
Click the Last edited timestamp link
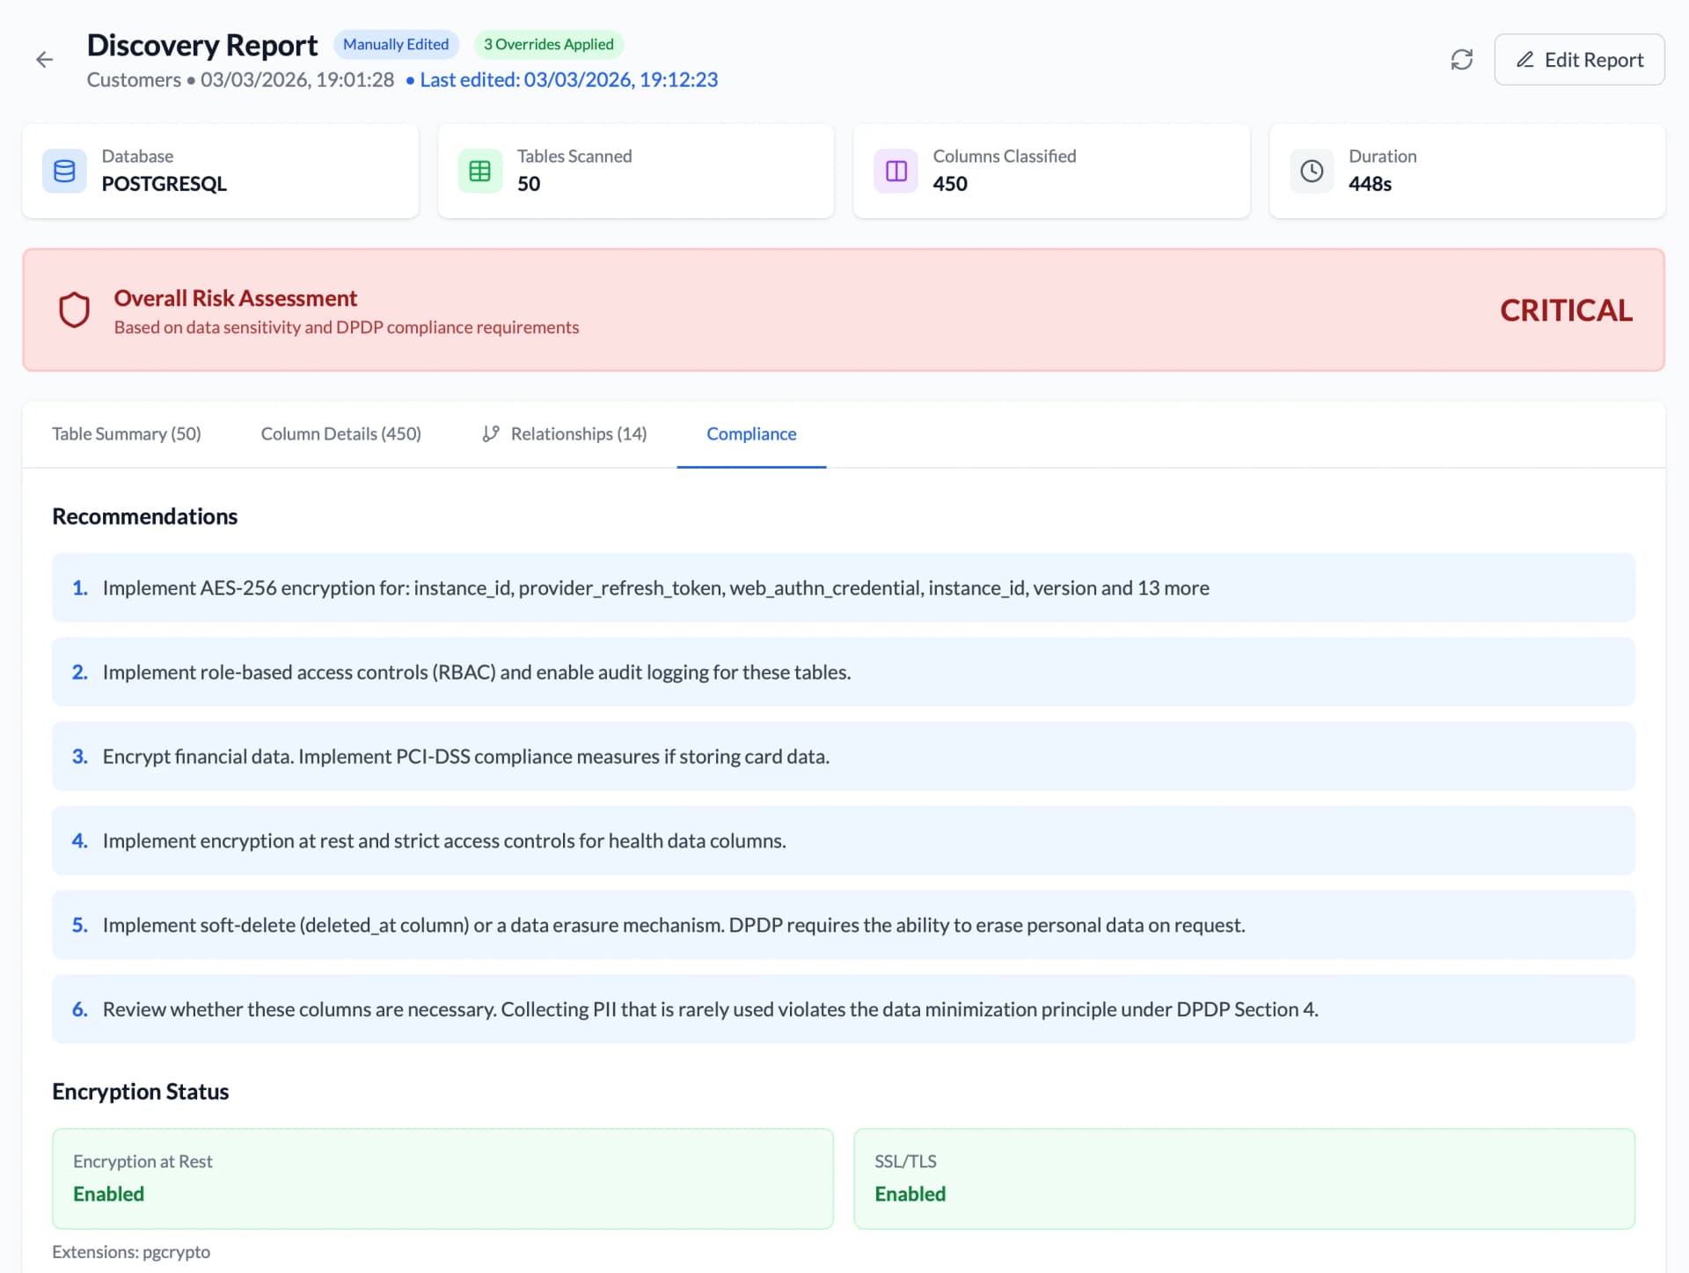pos(568,79)
